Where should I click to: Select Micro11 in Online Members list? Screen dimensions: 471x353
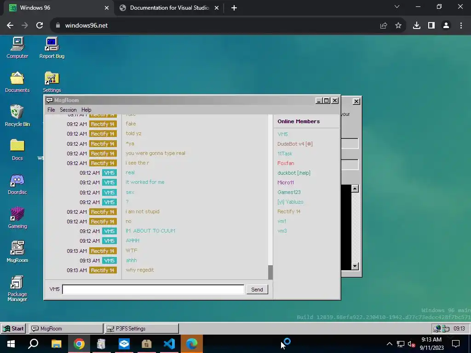pyautogui.click(x=286, y=182)
